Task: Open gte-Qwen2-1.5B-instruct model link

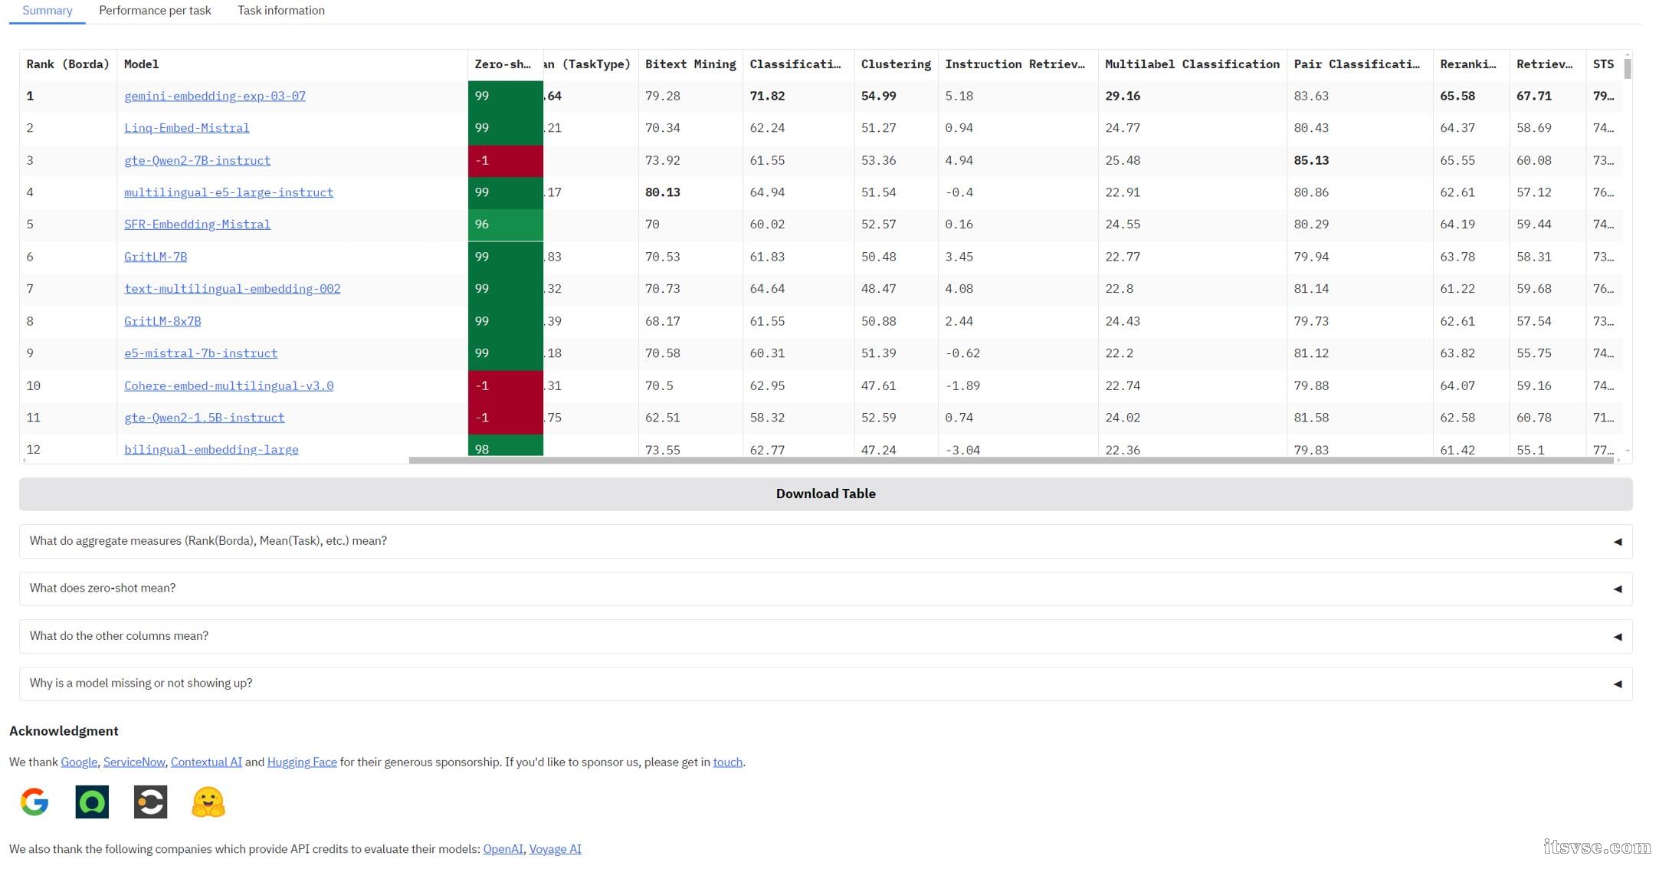Action: 205,418
